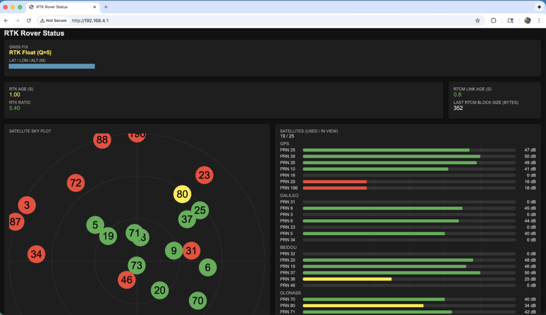
Task: Click the Gemini sparkle icon at top right
Action: tap(539, 7)
